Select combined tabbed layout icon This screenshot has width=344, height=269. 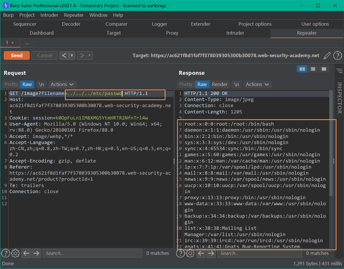[x=324, y=69]
